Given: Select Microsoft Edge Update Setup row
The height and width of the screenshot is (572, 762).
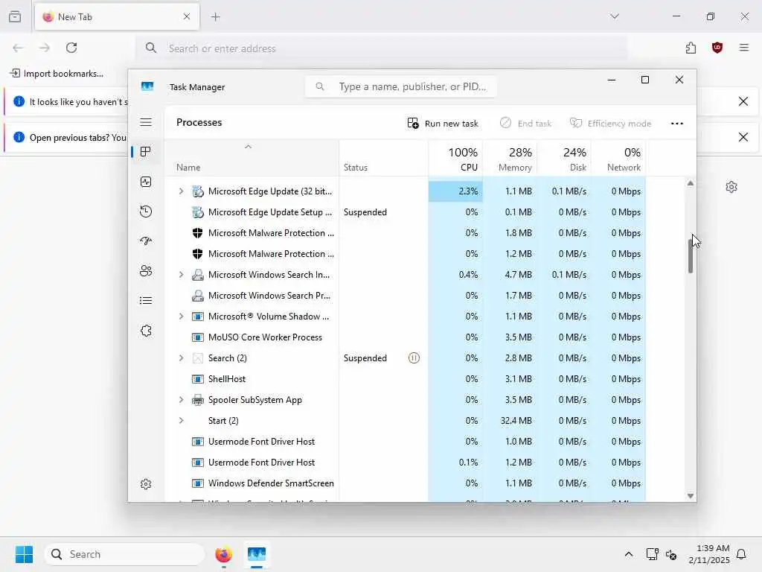Looking at the screenshot, I should [x=406, y=212].
